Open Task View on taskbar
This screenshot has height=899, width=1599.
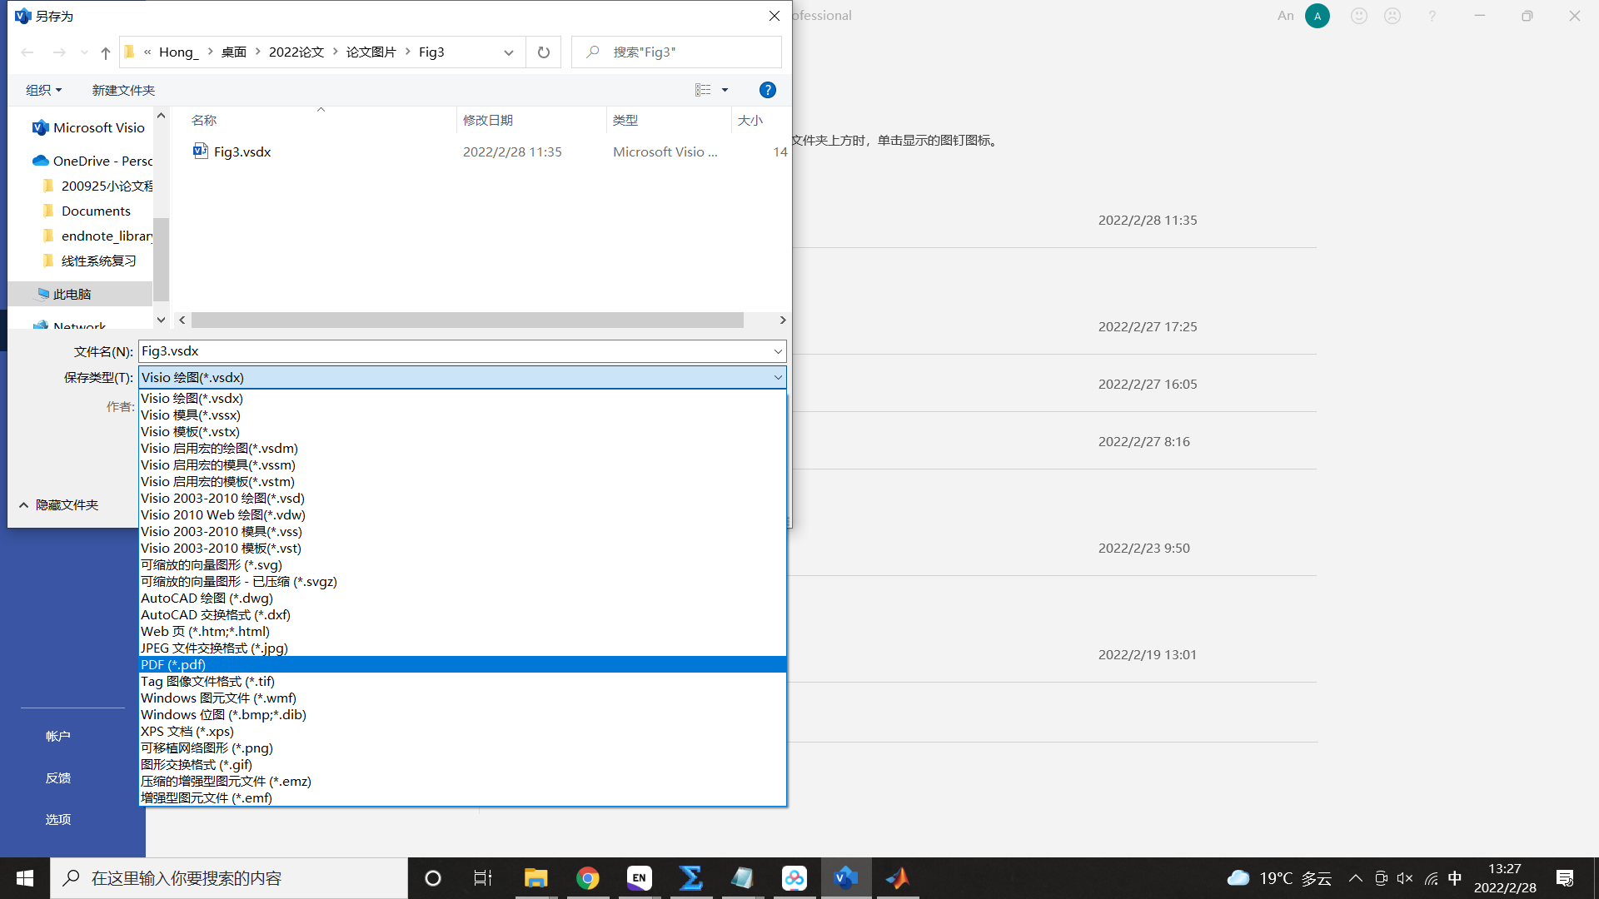(483, 878)
